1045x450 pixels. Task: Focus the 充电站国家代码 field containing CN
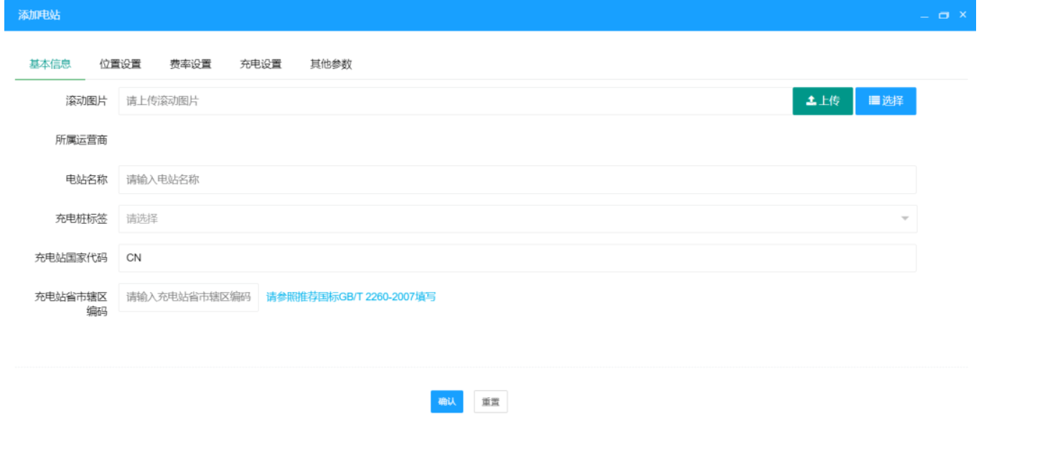click(517, 258)
